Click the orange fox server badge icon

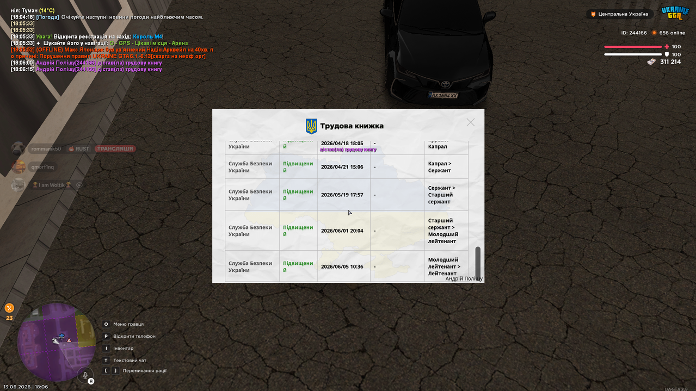(x=593, y=14)
